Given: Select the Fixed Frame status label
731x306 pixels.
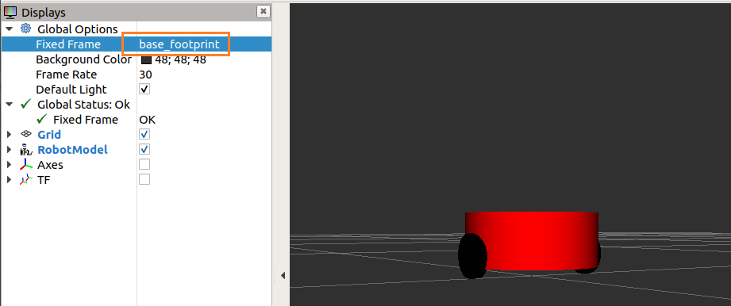Looking at the screenshot, I should click(85, 120).
